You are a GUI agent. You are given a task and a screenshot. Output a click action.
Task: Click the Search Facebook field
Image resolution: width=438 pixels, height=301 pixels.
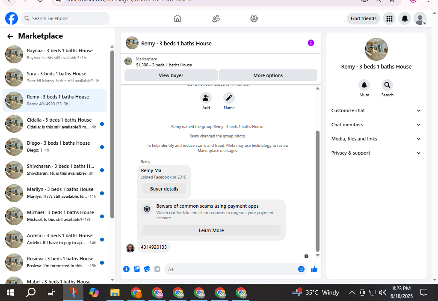(65, 18)
